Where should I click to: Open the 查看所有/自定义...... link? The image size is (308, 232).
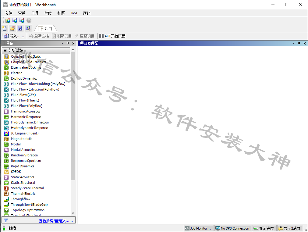pos(56,221)
